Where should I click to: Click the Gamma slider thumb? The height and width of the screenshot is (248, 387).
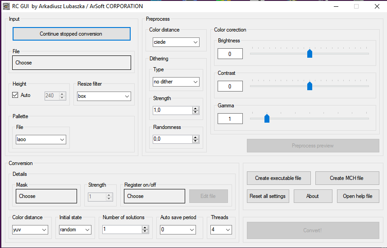pyautogui.click(x=267, y=118)
